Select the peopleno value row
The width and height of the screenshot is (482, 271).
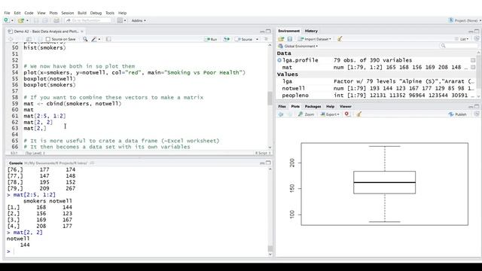377,96
